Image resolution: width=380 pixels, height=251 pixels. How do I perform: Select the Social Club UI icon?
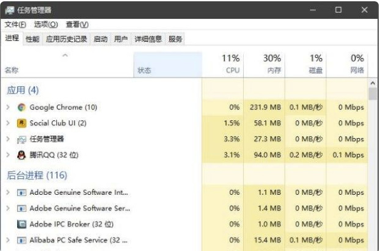[x=22, y=123]
